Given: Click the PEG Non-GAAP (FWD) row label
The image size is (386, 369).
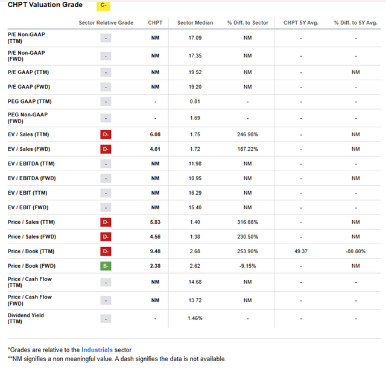Looking at the screenshot, I should click(x=28, y=118).
